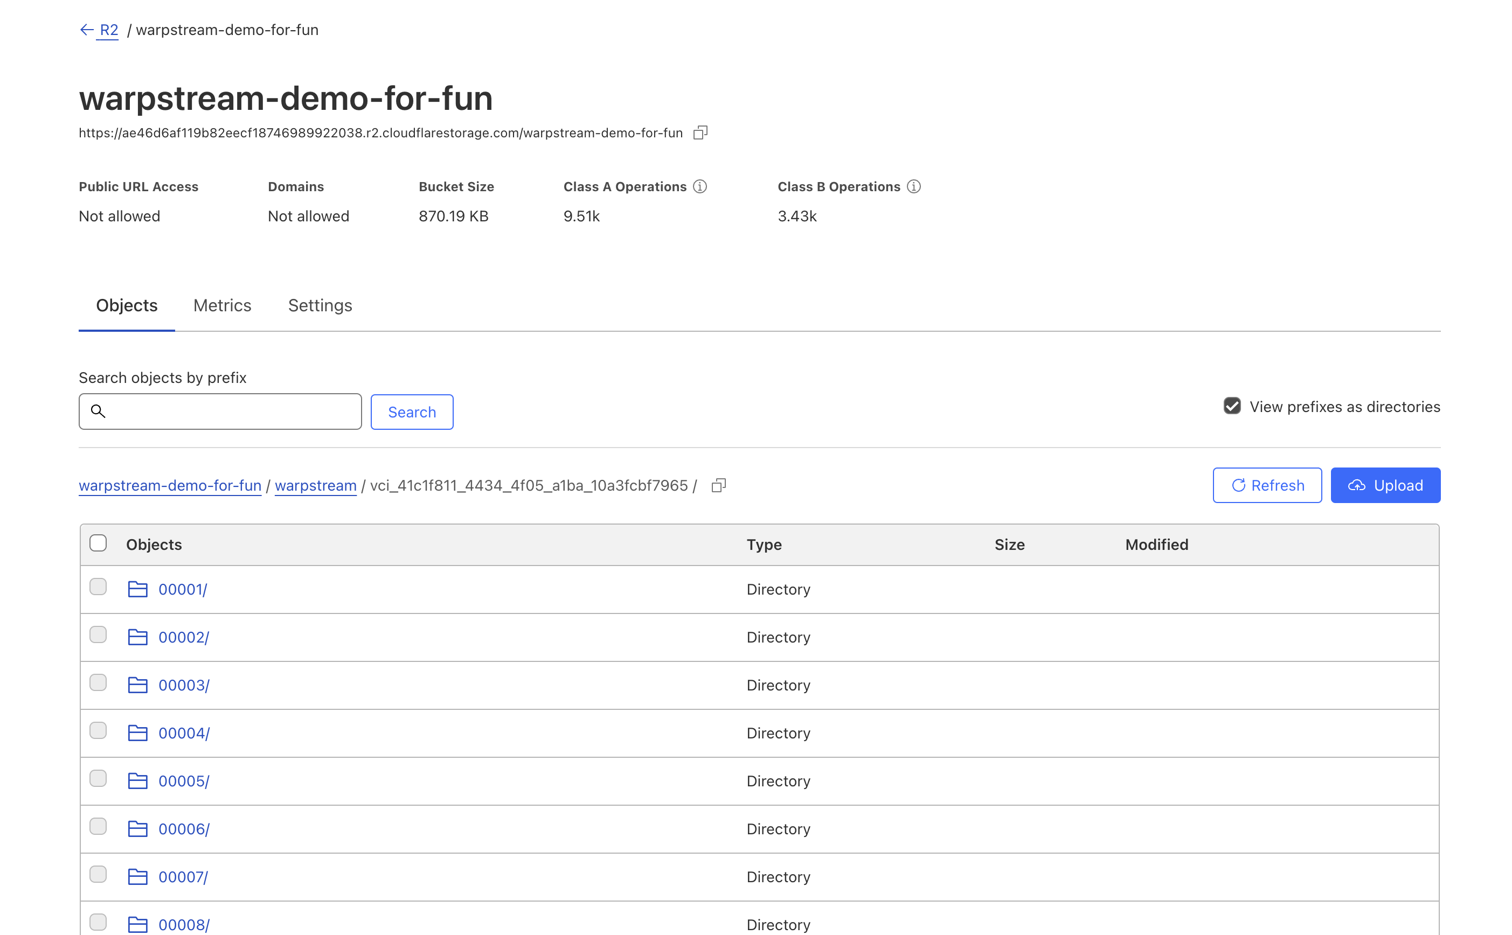The height and width of the screenshot is (935, 1512).
Task: Copy the bucket URL with copy icon
Action: coord(700,133)
